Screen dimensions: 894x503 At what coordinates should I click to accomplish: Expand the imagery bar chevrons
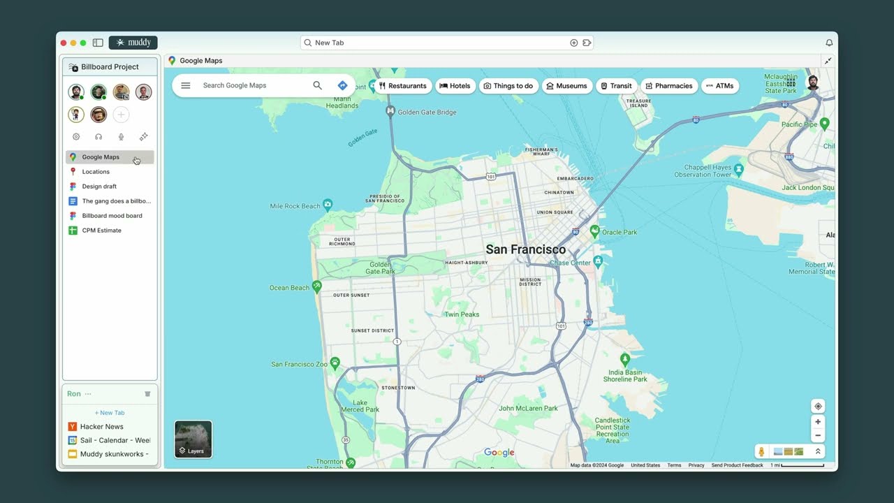(818, 452)
